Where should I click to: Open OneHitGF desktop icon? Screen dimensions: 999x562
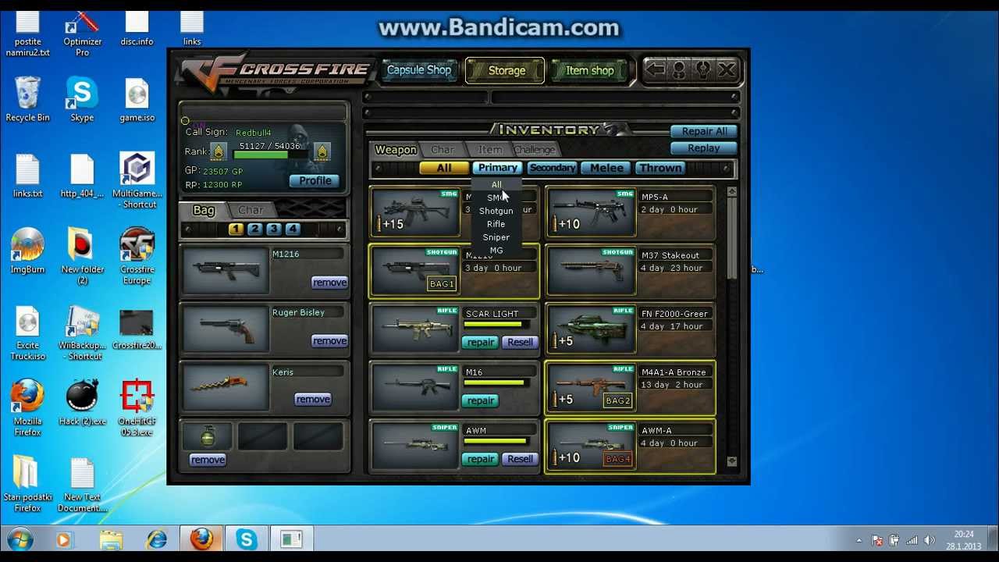[x=137, y=406]
